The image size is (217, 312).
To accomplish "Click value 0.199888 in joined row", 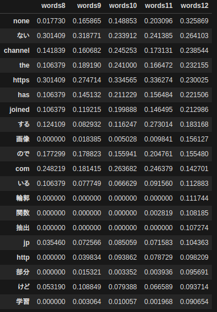I will 123,110.
